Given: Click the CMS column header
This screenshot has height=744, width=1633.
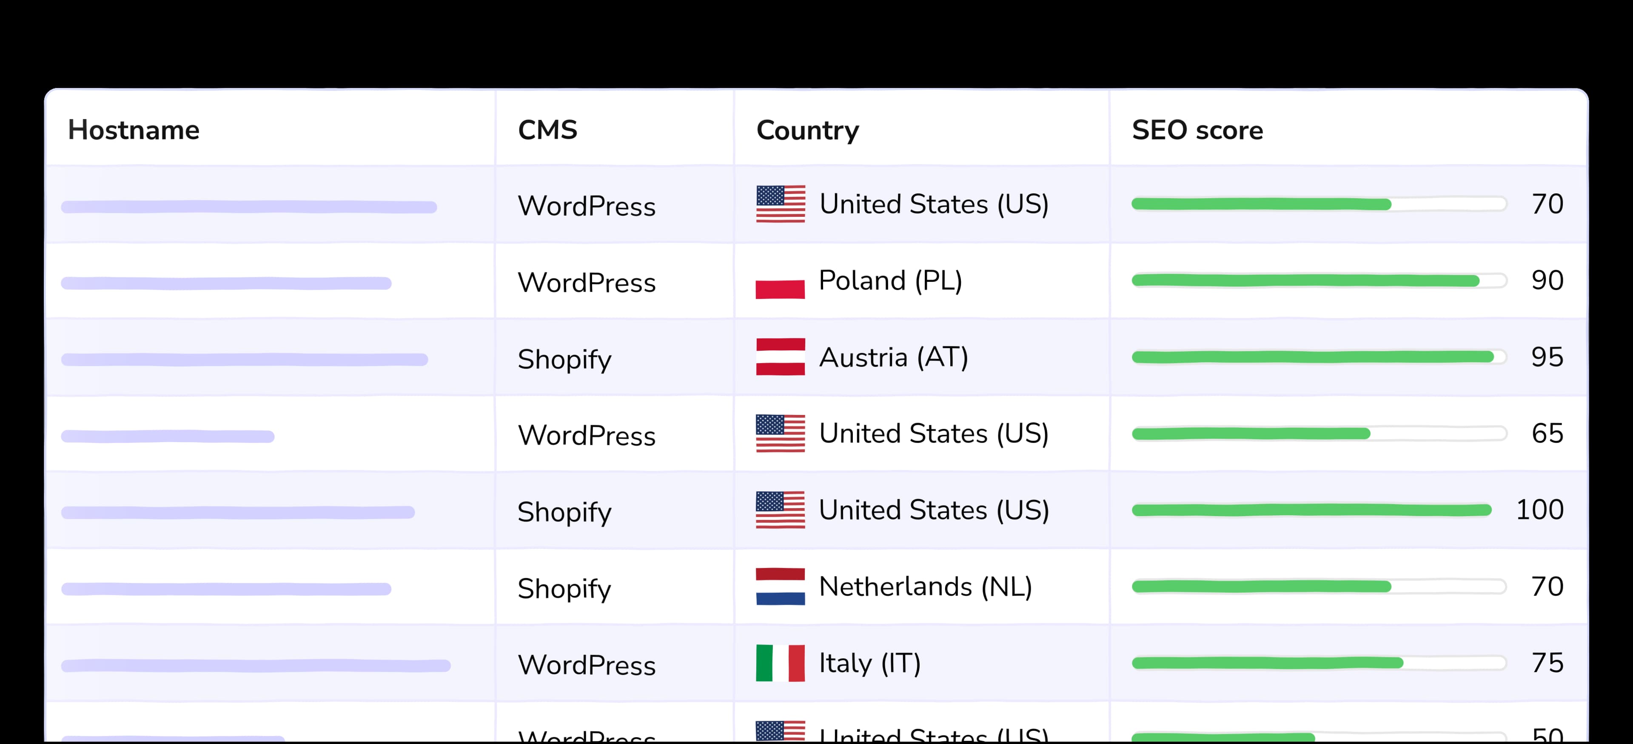Looking at the screenshot, I should point(547,130).
